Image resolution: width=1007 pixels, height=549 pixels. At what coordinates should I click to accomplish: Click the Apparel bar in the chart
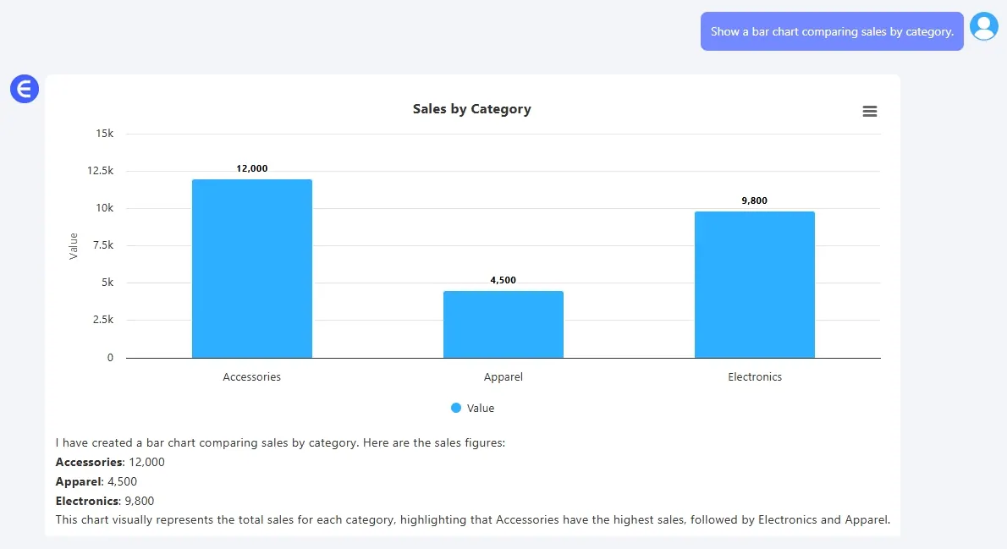coord(503,324)
